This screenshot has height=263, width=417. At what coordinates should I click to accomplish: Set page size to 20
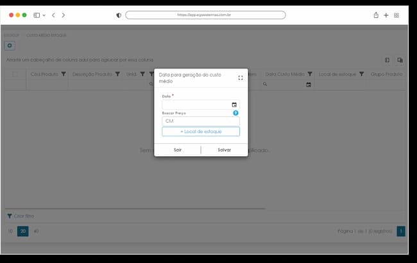[23, 231]
